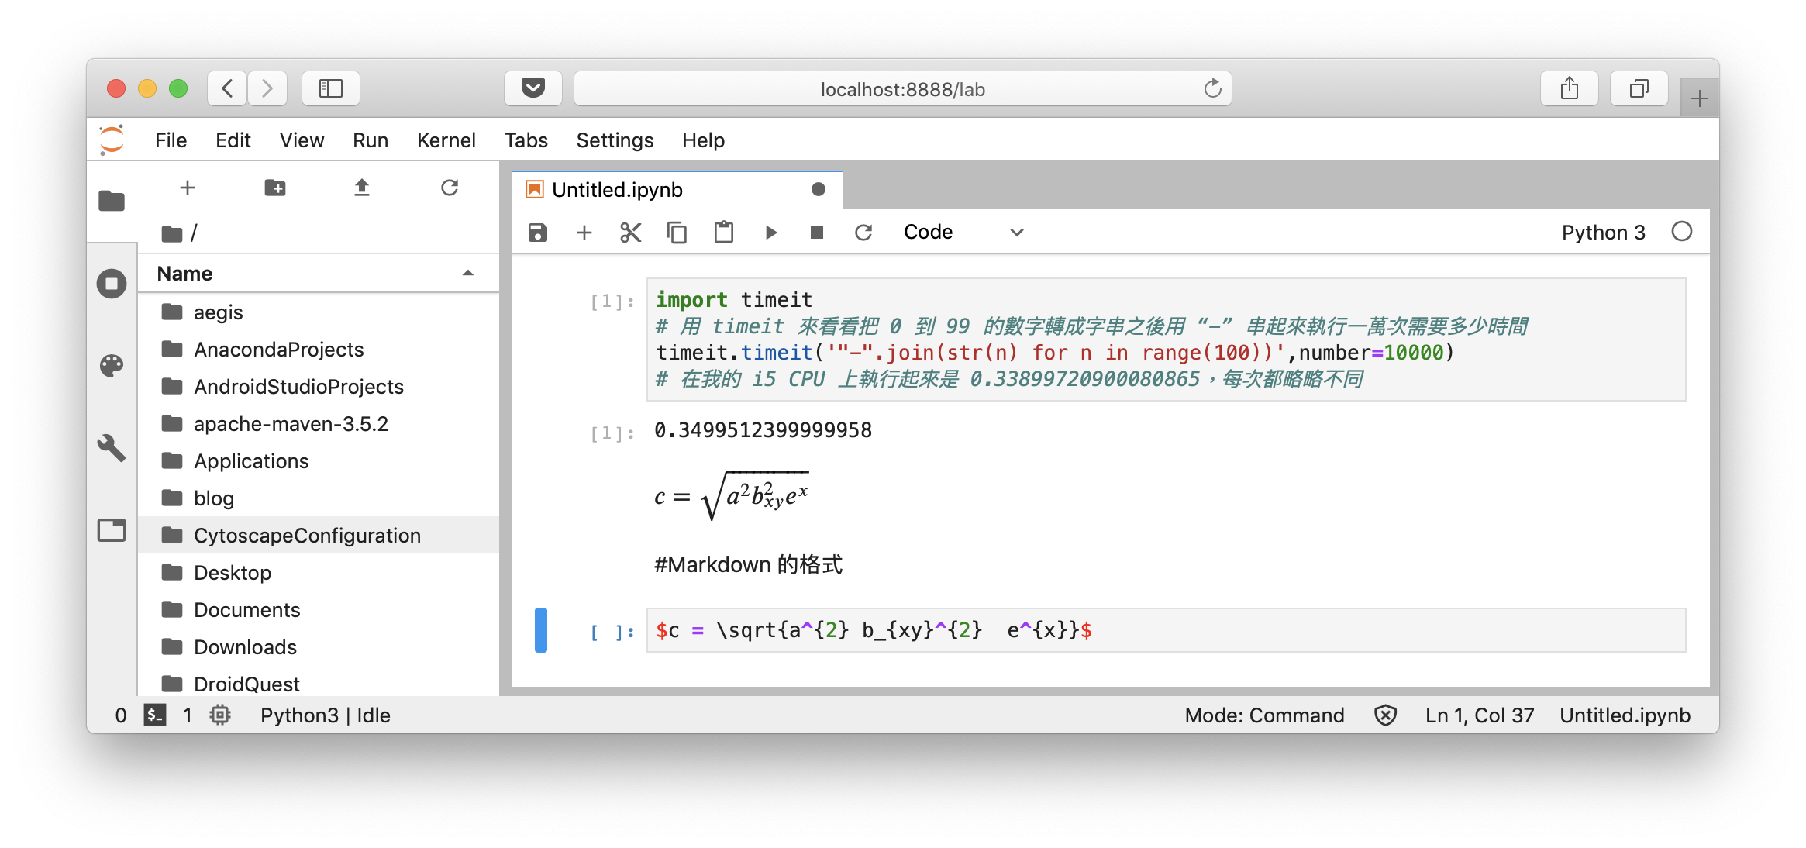Open the Settings menu
The image size is (1806, 848).
pos(615,140)
